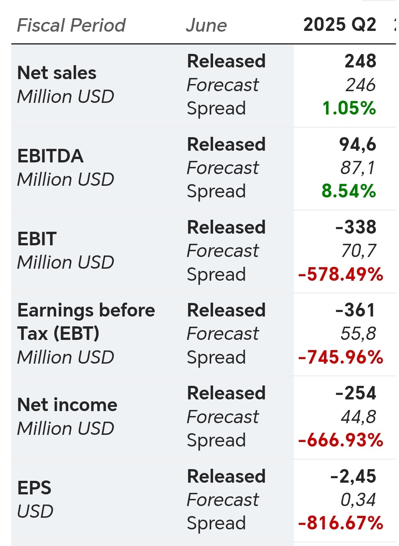Select the EBIT spread -578.49%
Screen dimensions: 399x546
coord(341,274)
